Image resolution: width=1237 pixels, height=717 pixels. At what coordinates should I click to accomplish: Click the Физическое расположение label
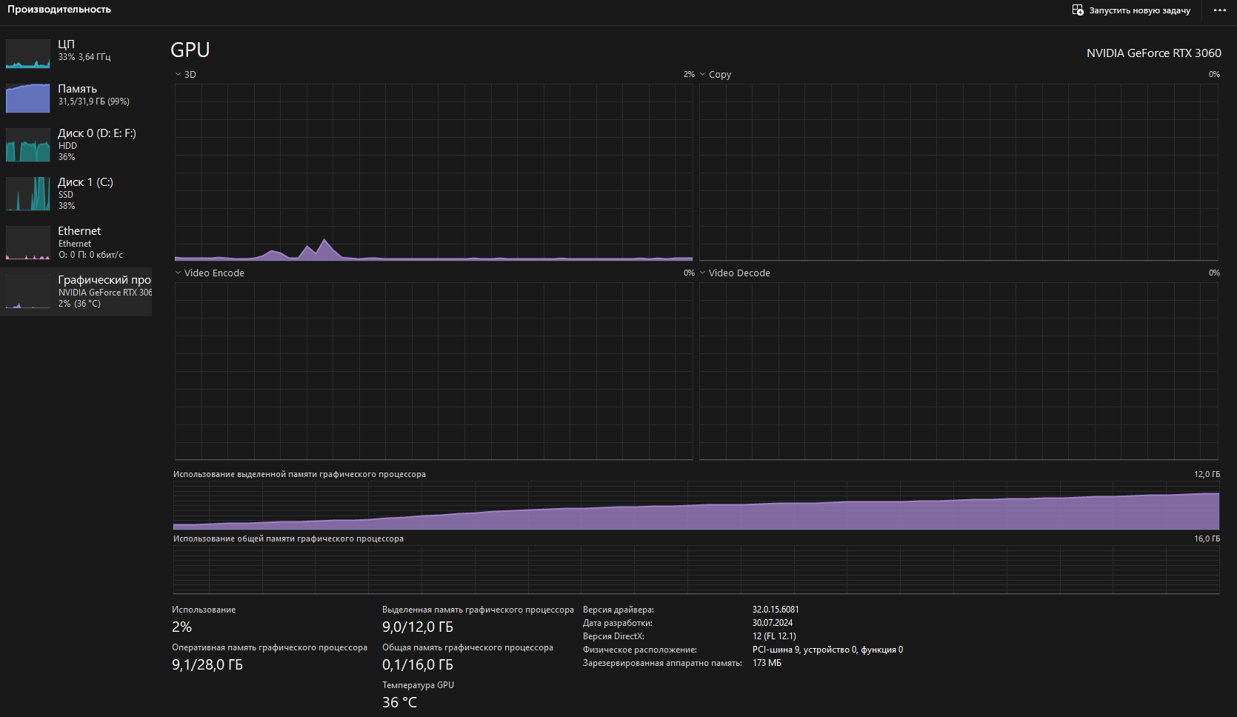pos(640,650)
